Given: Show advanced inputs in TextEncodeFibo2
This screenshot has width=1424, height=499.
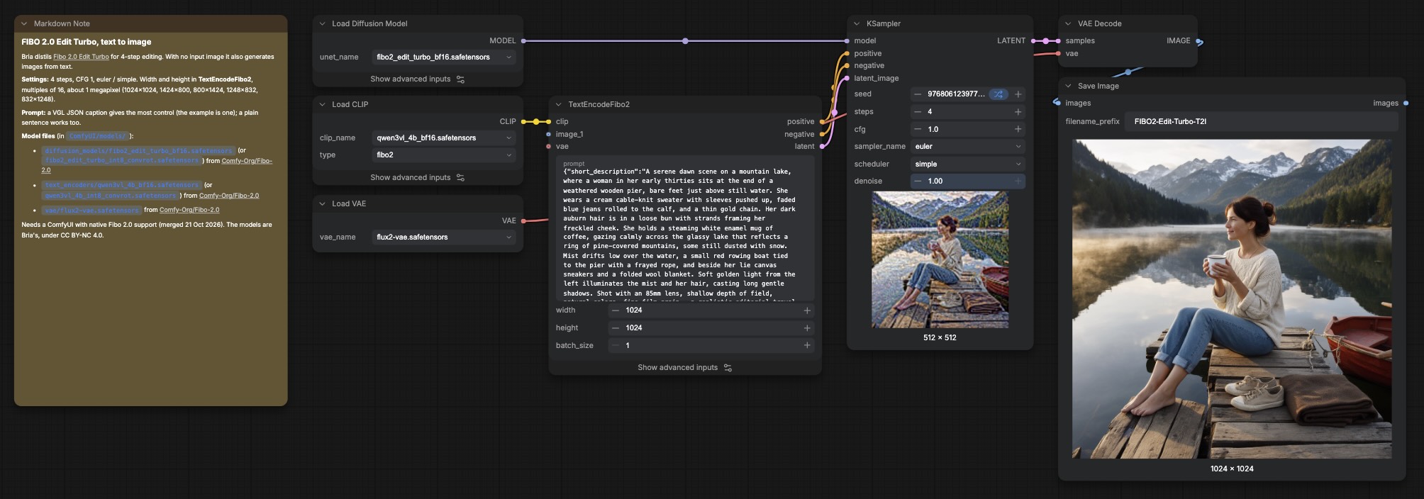Looking at the screenshot, I should click(684, 367).
